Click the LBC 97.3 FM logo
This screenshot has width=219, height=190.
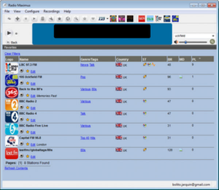[12, 68]
